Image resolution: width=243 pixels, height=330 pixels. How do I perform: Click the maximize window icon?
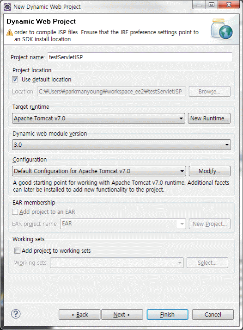click(x=212, y=5)
